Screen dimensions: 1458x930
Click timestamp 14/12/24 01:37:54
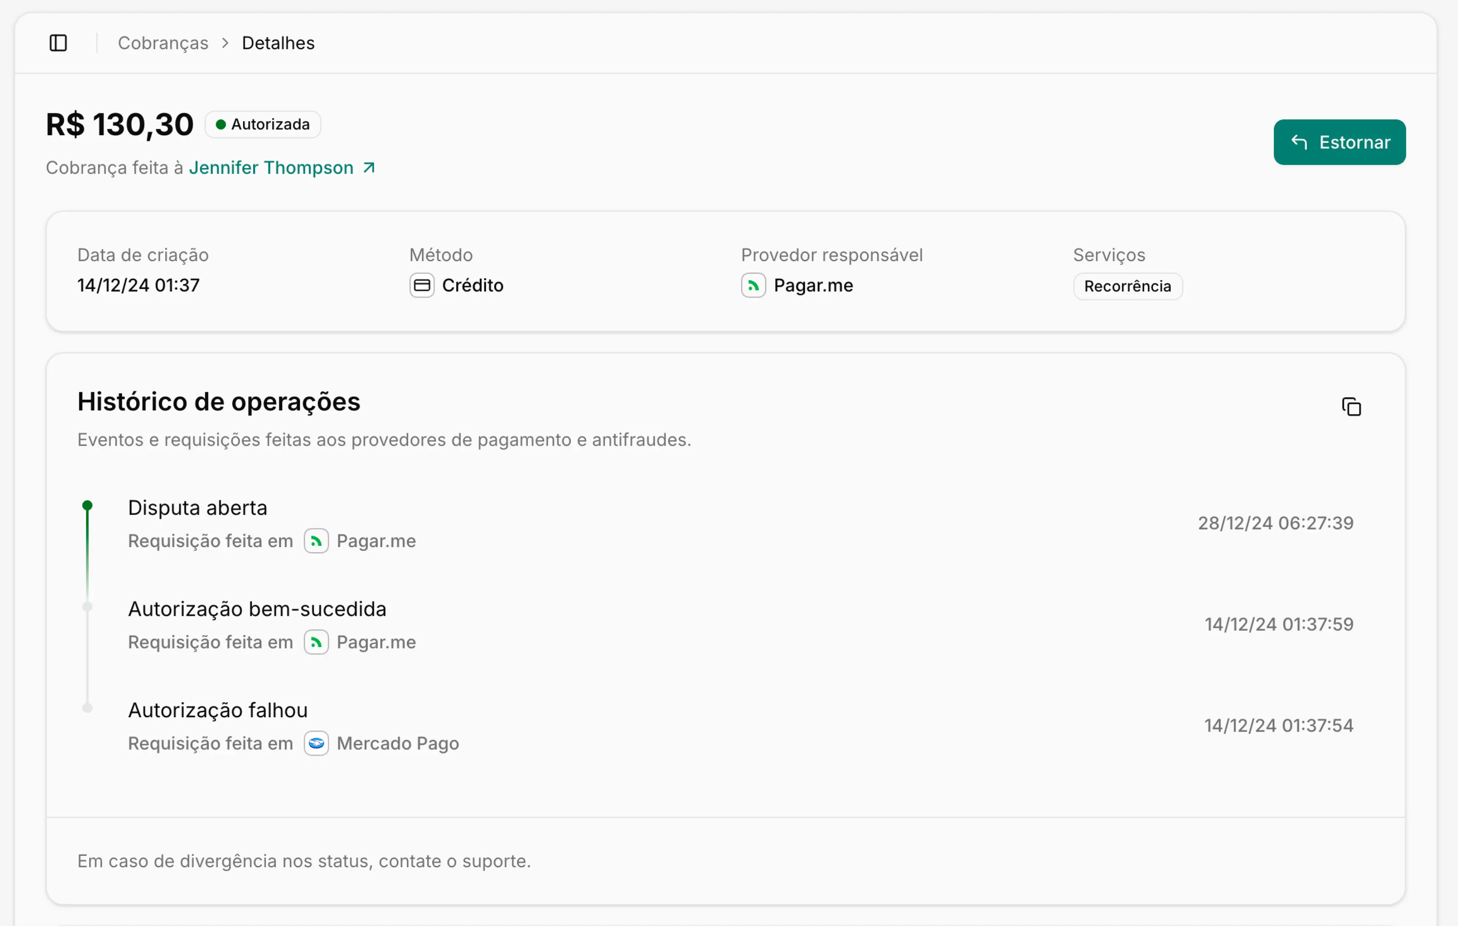pyautogui.click(x=1279, y=725)
